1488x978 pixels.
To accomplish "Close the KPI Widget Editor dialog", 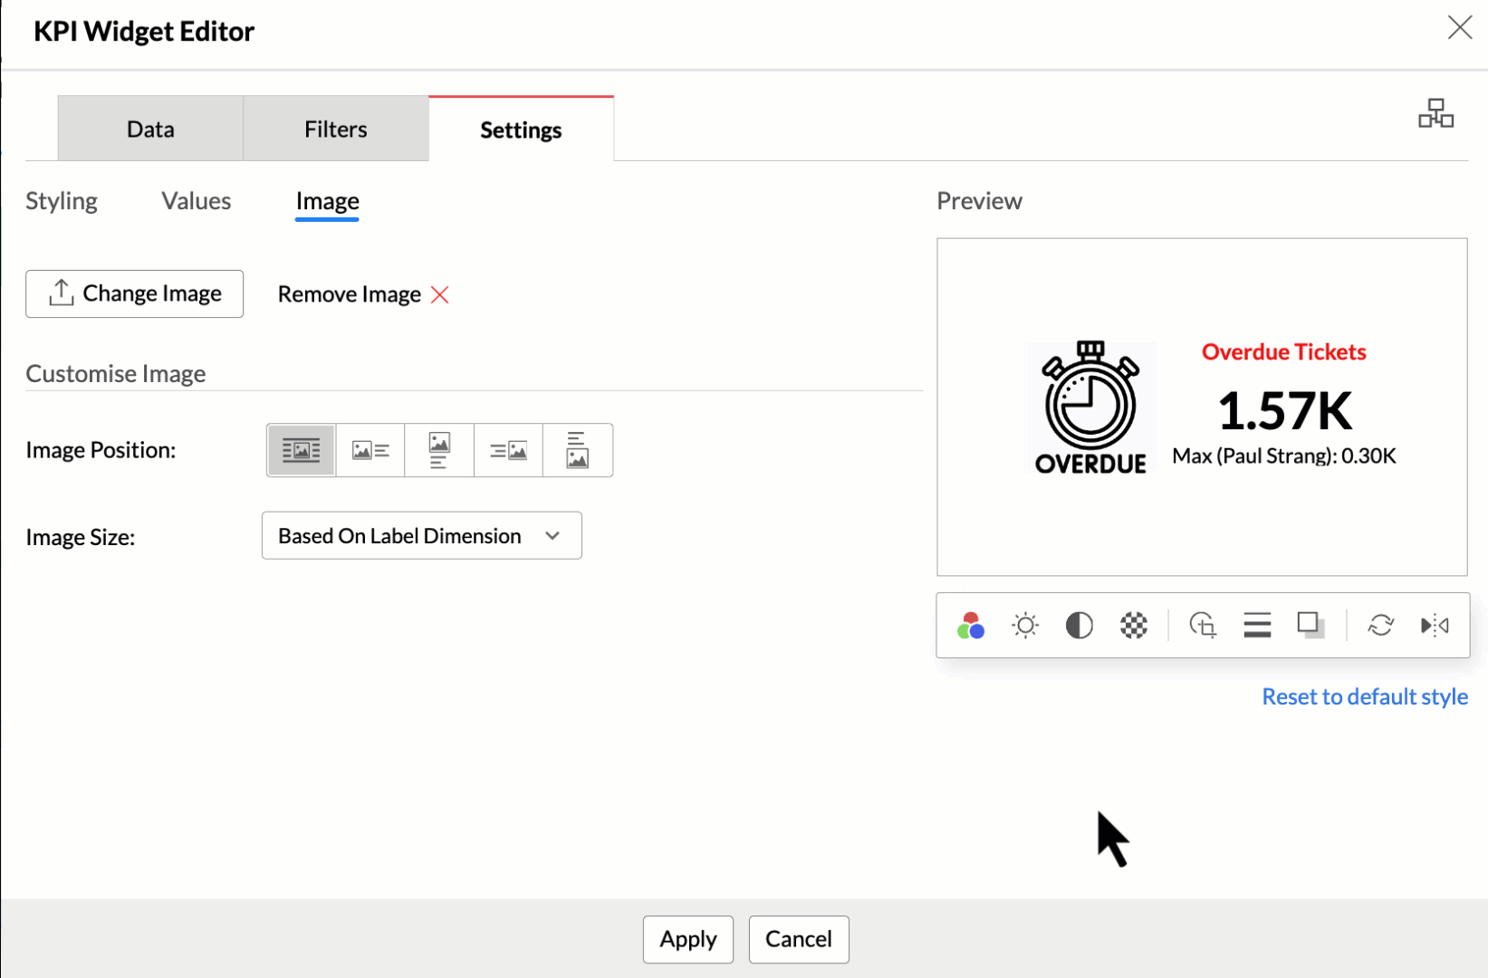I will click(x=1459, y=28).
